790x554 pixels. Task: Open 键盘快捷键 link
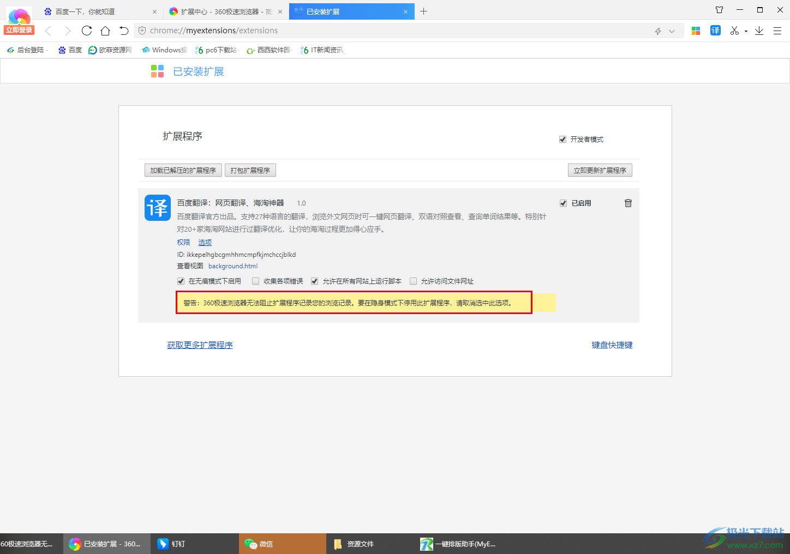point(612,345)
